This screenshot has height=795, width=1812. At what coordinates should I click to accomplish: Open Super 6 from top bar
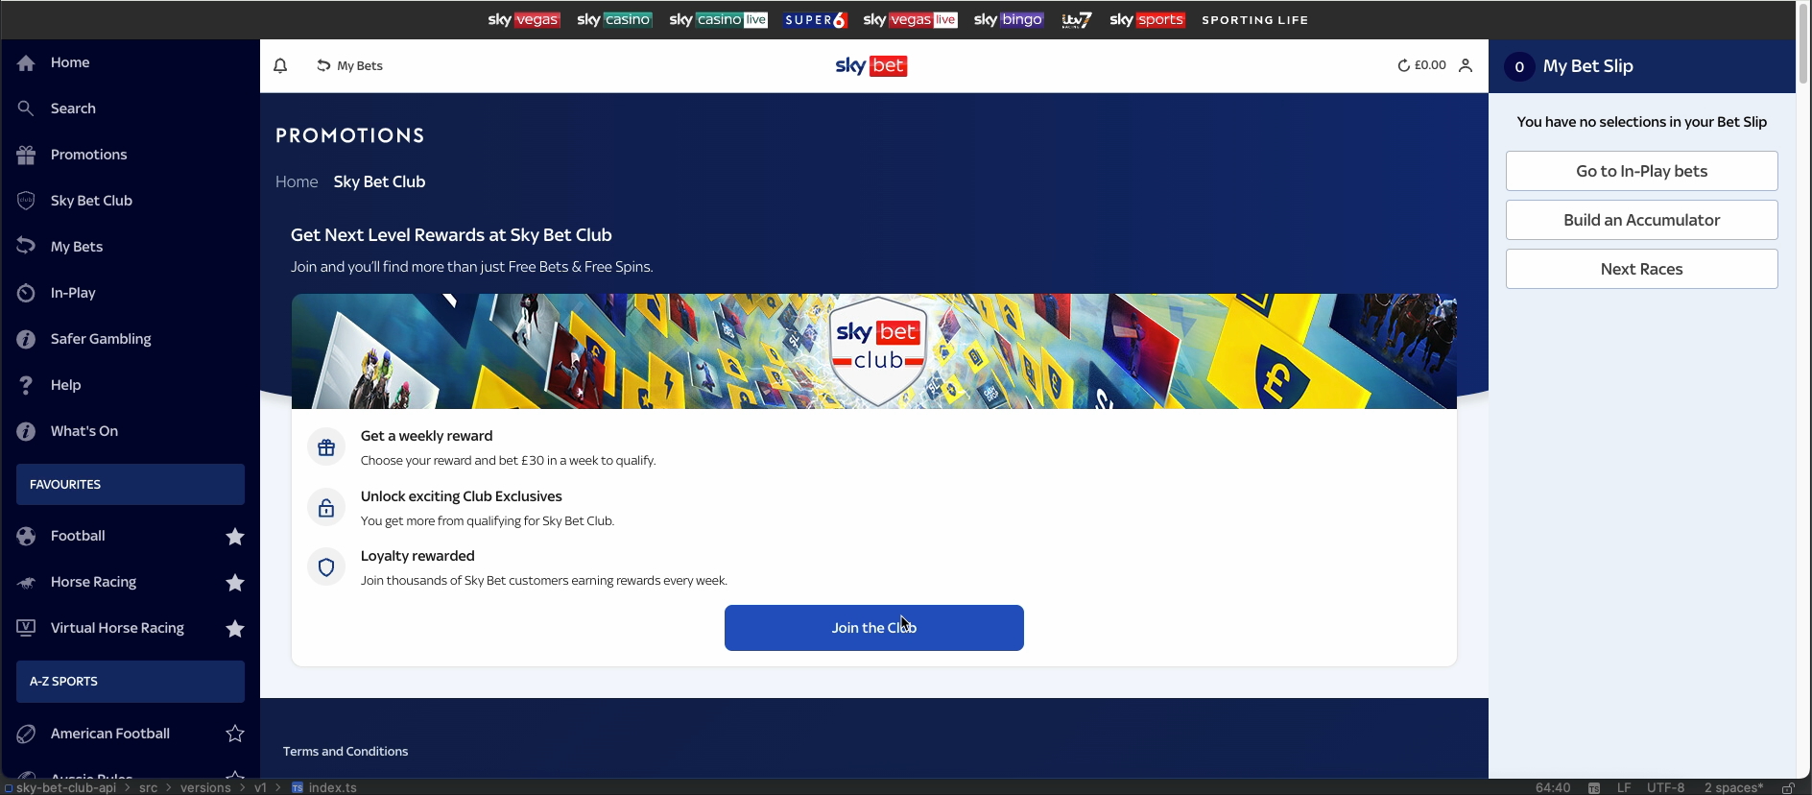(x=815, y=20)
